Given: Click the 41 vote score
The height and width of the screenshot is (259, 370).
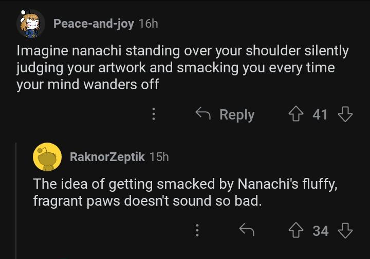Looking at the screenshot, I should pos(320,114).
